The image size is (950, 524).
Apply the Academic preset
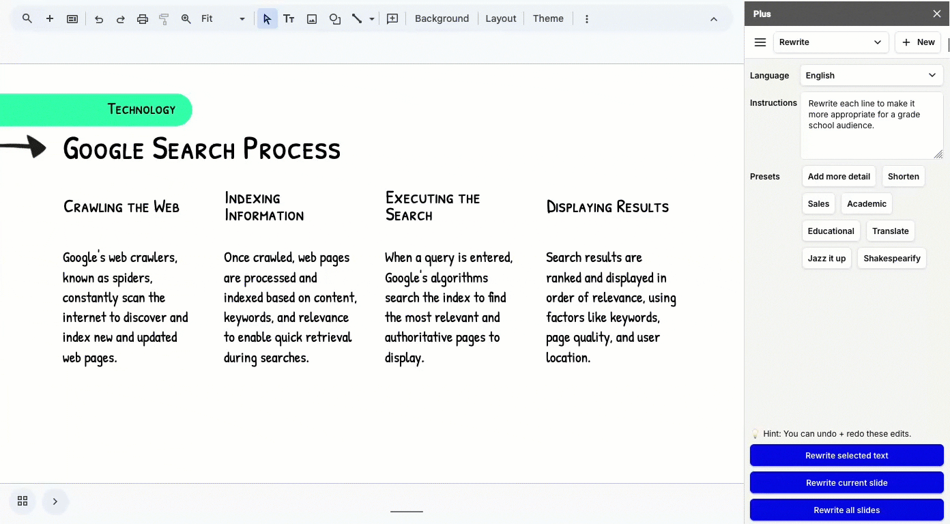point(867,204)
